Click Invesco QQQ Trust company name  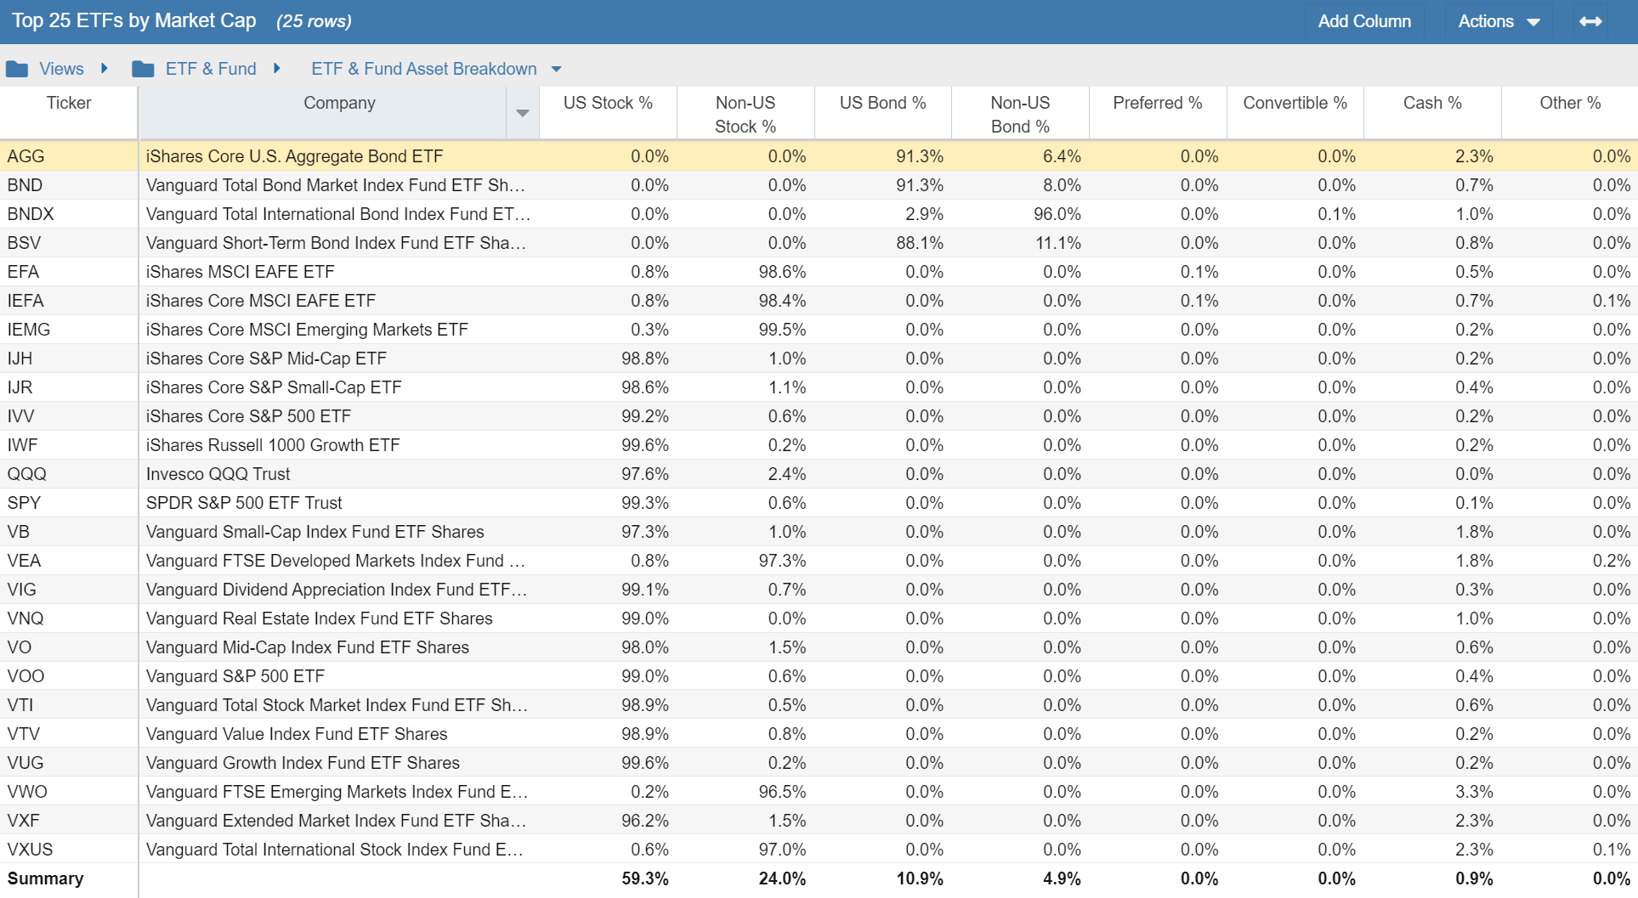click(x=218, y=474)
